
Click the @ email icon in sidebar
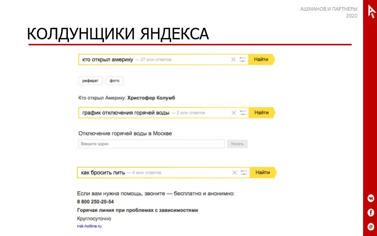(371, 226)
